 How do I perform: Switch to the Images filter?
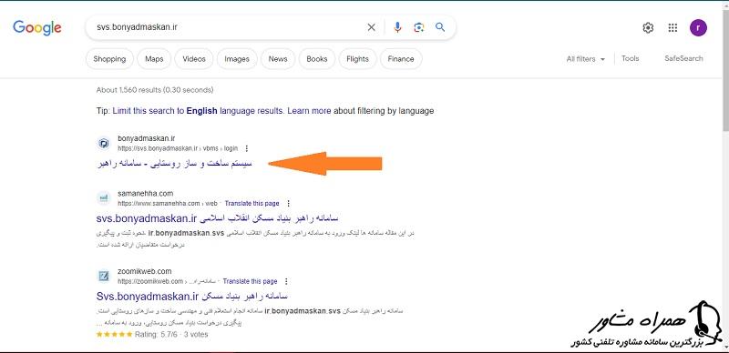point(237,59)
